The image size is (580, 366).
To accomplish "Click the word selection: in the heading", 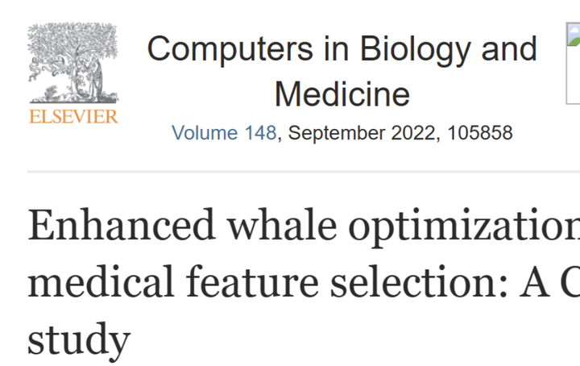I will (x=419, y=281).
